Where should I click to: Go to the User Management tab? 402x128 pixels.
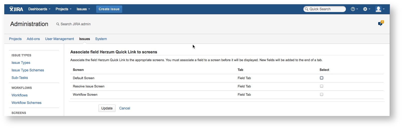[59, 39]
